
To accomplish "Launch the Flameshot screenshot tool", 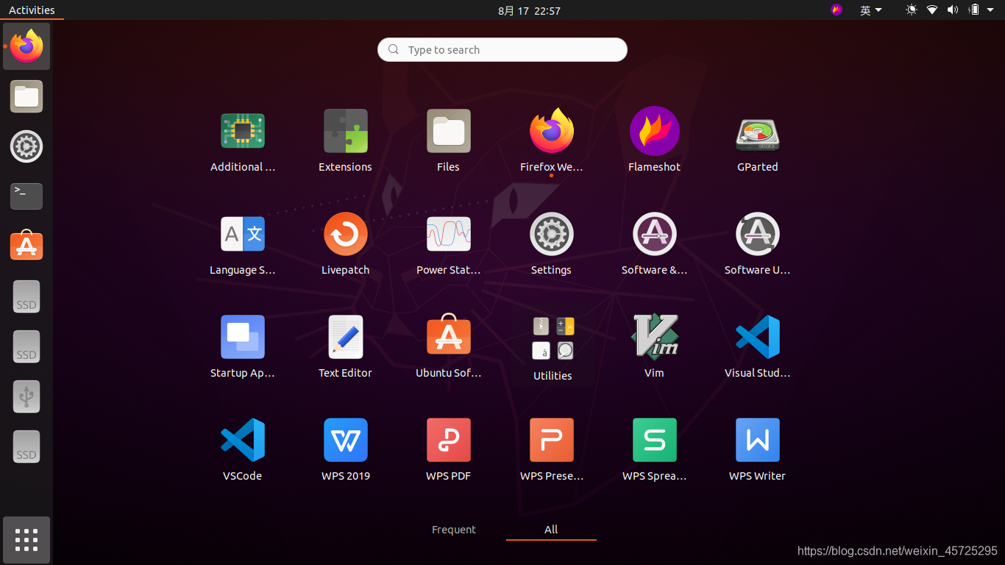I will point(654,140).
